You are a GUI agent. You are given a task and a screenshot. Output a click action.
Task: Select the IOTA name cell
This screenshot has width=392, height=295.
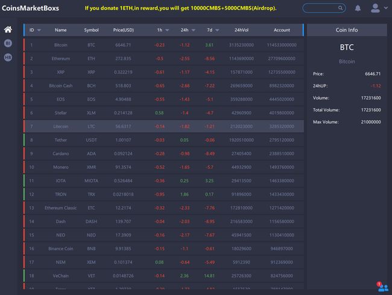point(60,180)
